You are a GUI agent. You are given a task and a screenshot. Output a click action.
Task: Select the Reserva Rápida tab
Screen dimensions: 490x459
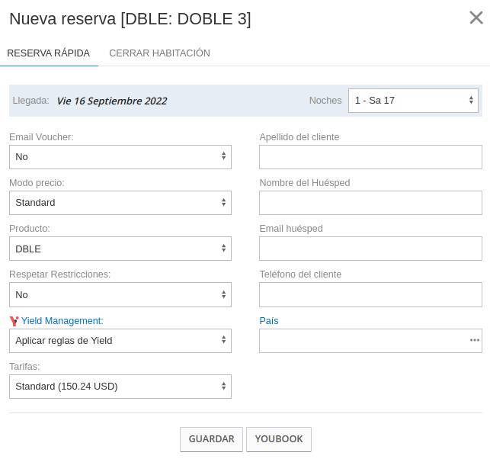pyautogui.click(x=49, y=53)
